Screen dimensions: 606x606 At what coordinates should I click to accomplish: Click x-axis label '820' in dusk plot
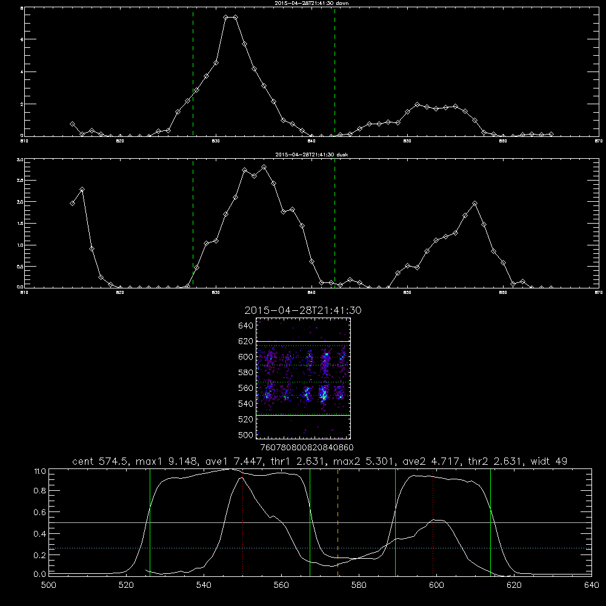[x=120, y=293]
